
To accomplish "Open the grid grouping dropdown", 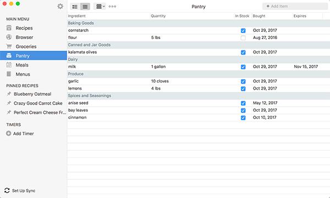I will click(100, 7).
